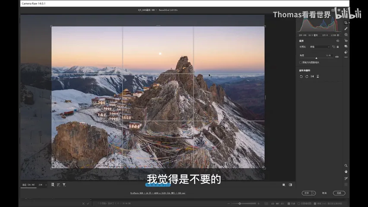Click the confirm checkmark in bottom bar
The height and width of the screenshot is (207, 368).
[88, 204]
